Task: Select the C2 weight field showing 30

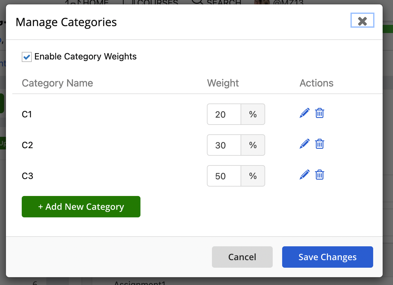Action: tap(224, 145)
